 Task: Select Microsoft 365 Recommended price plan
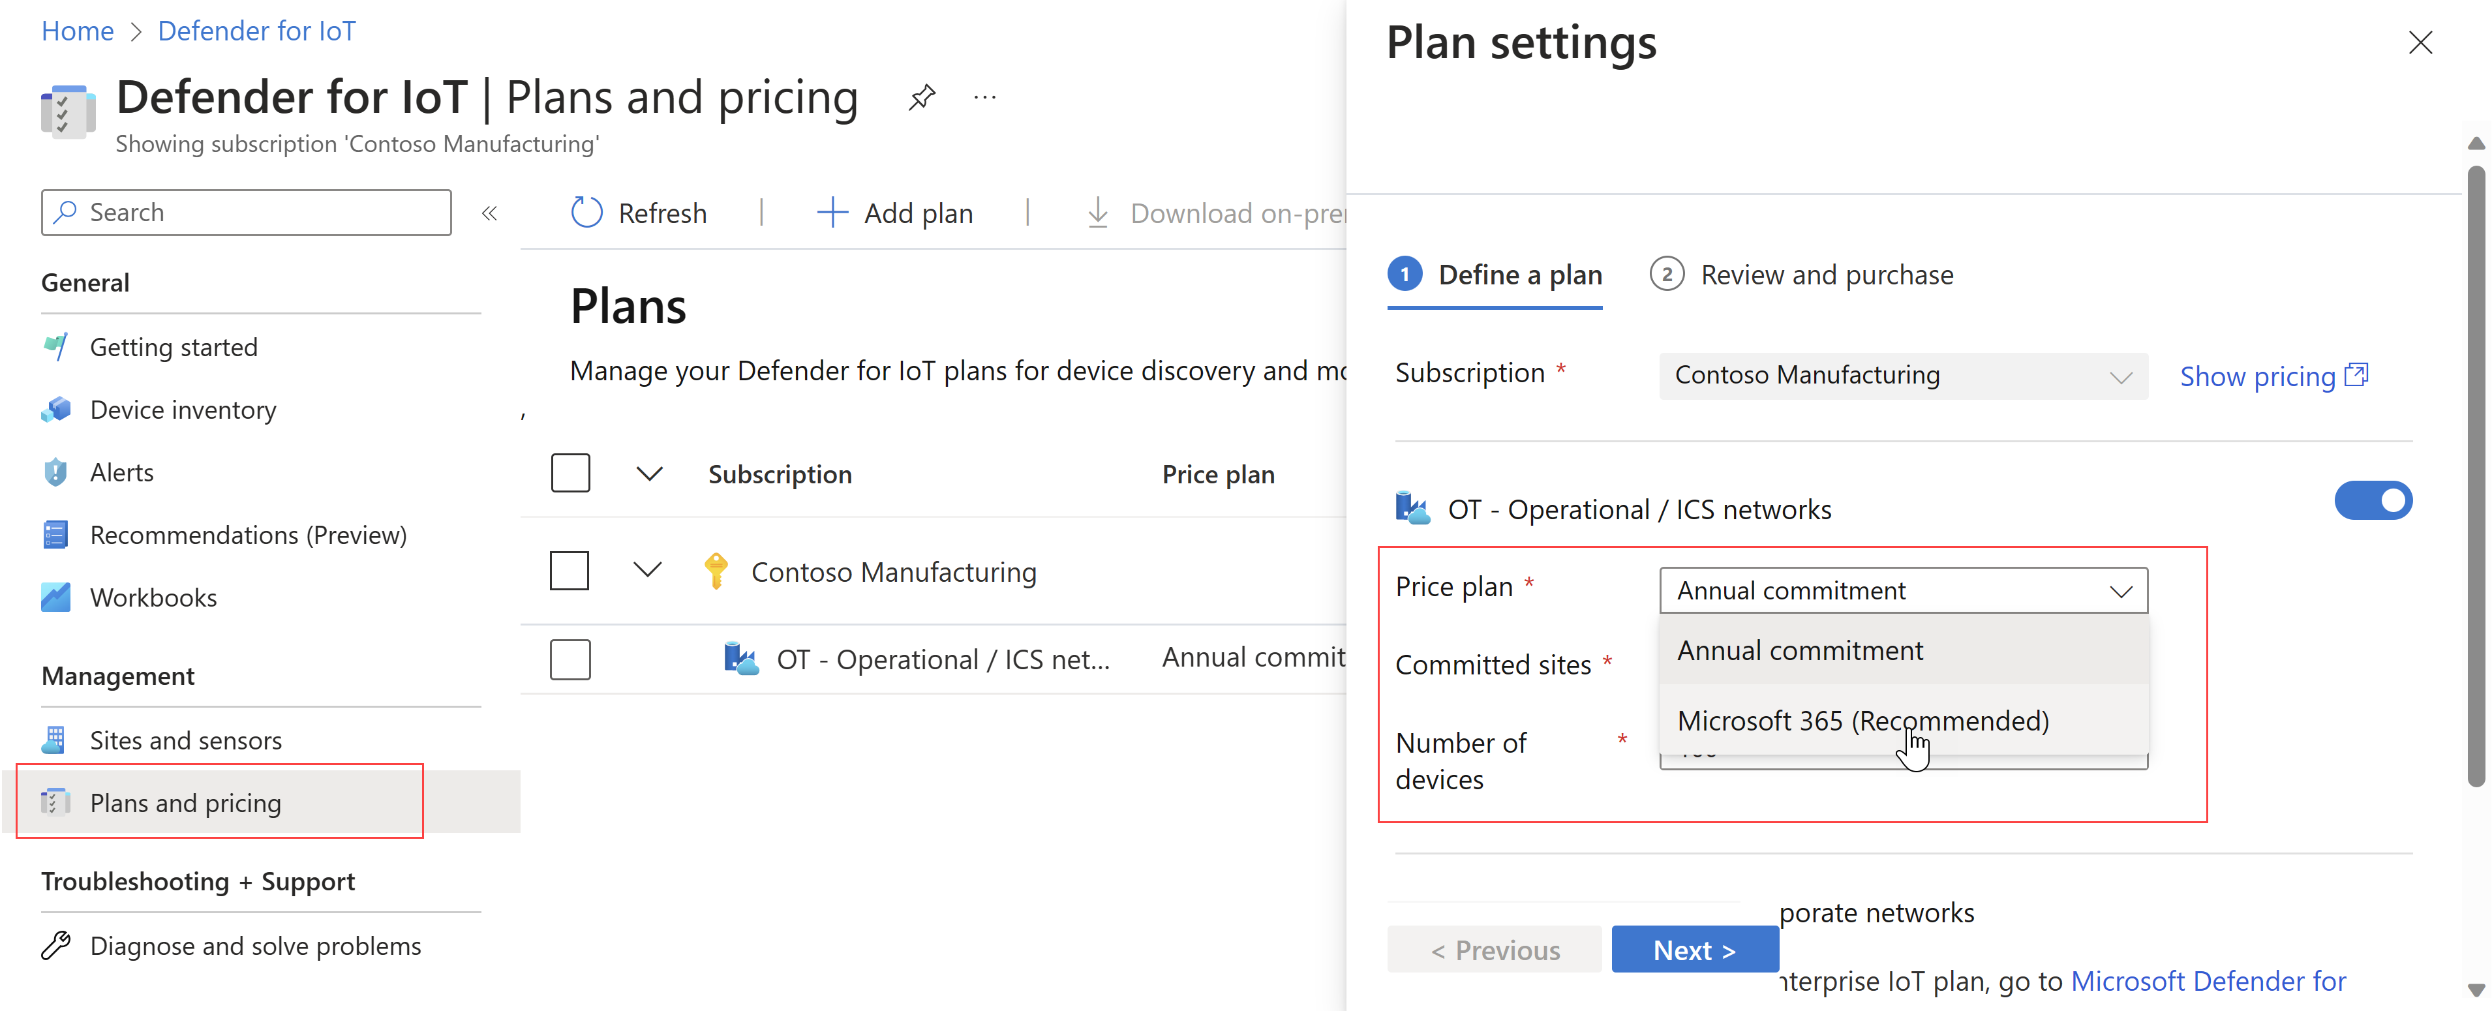click(x=1864, y=720)
